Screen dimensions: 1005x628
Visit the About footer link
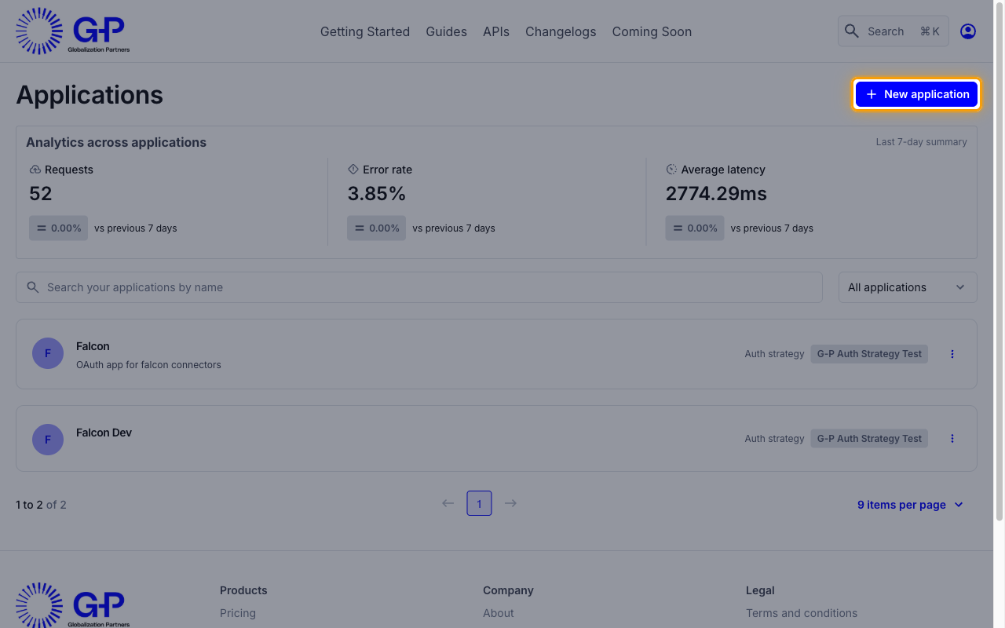pos(499,613)
